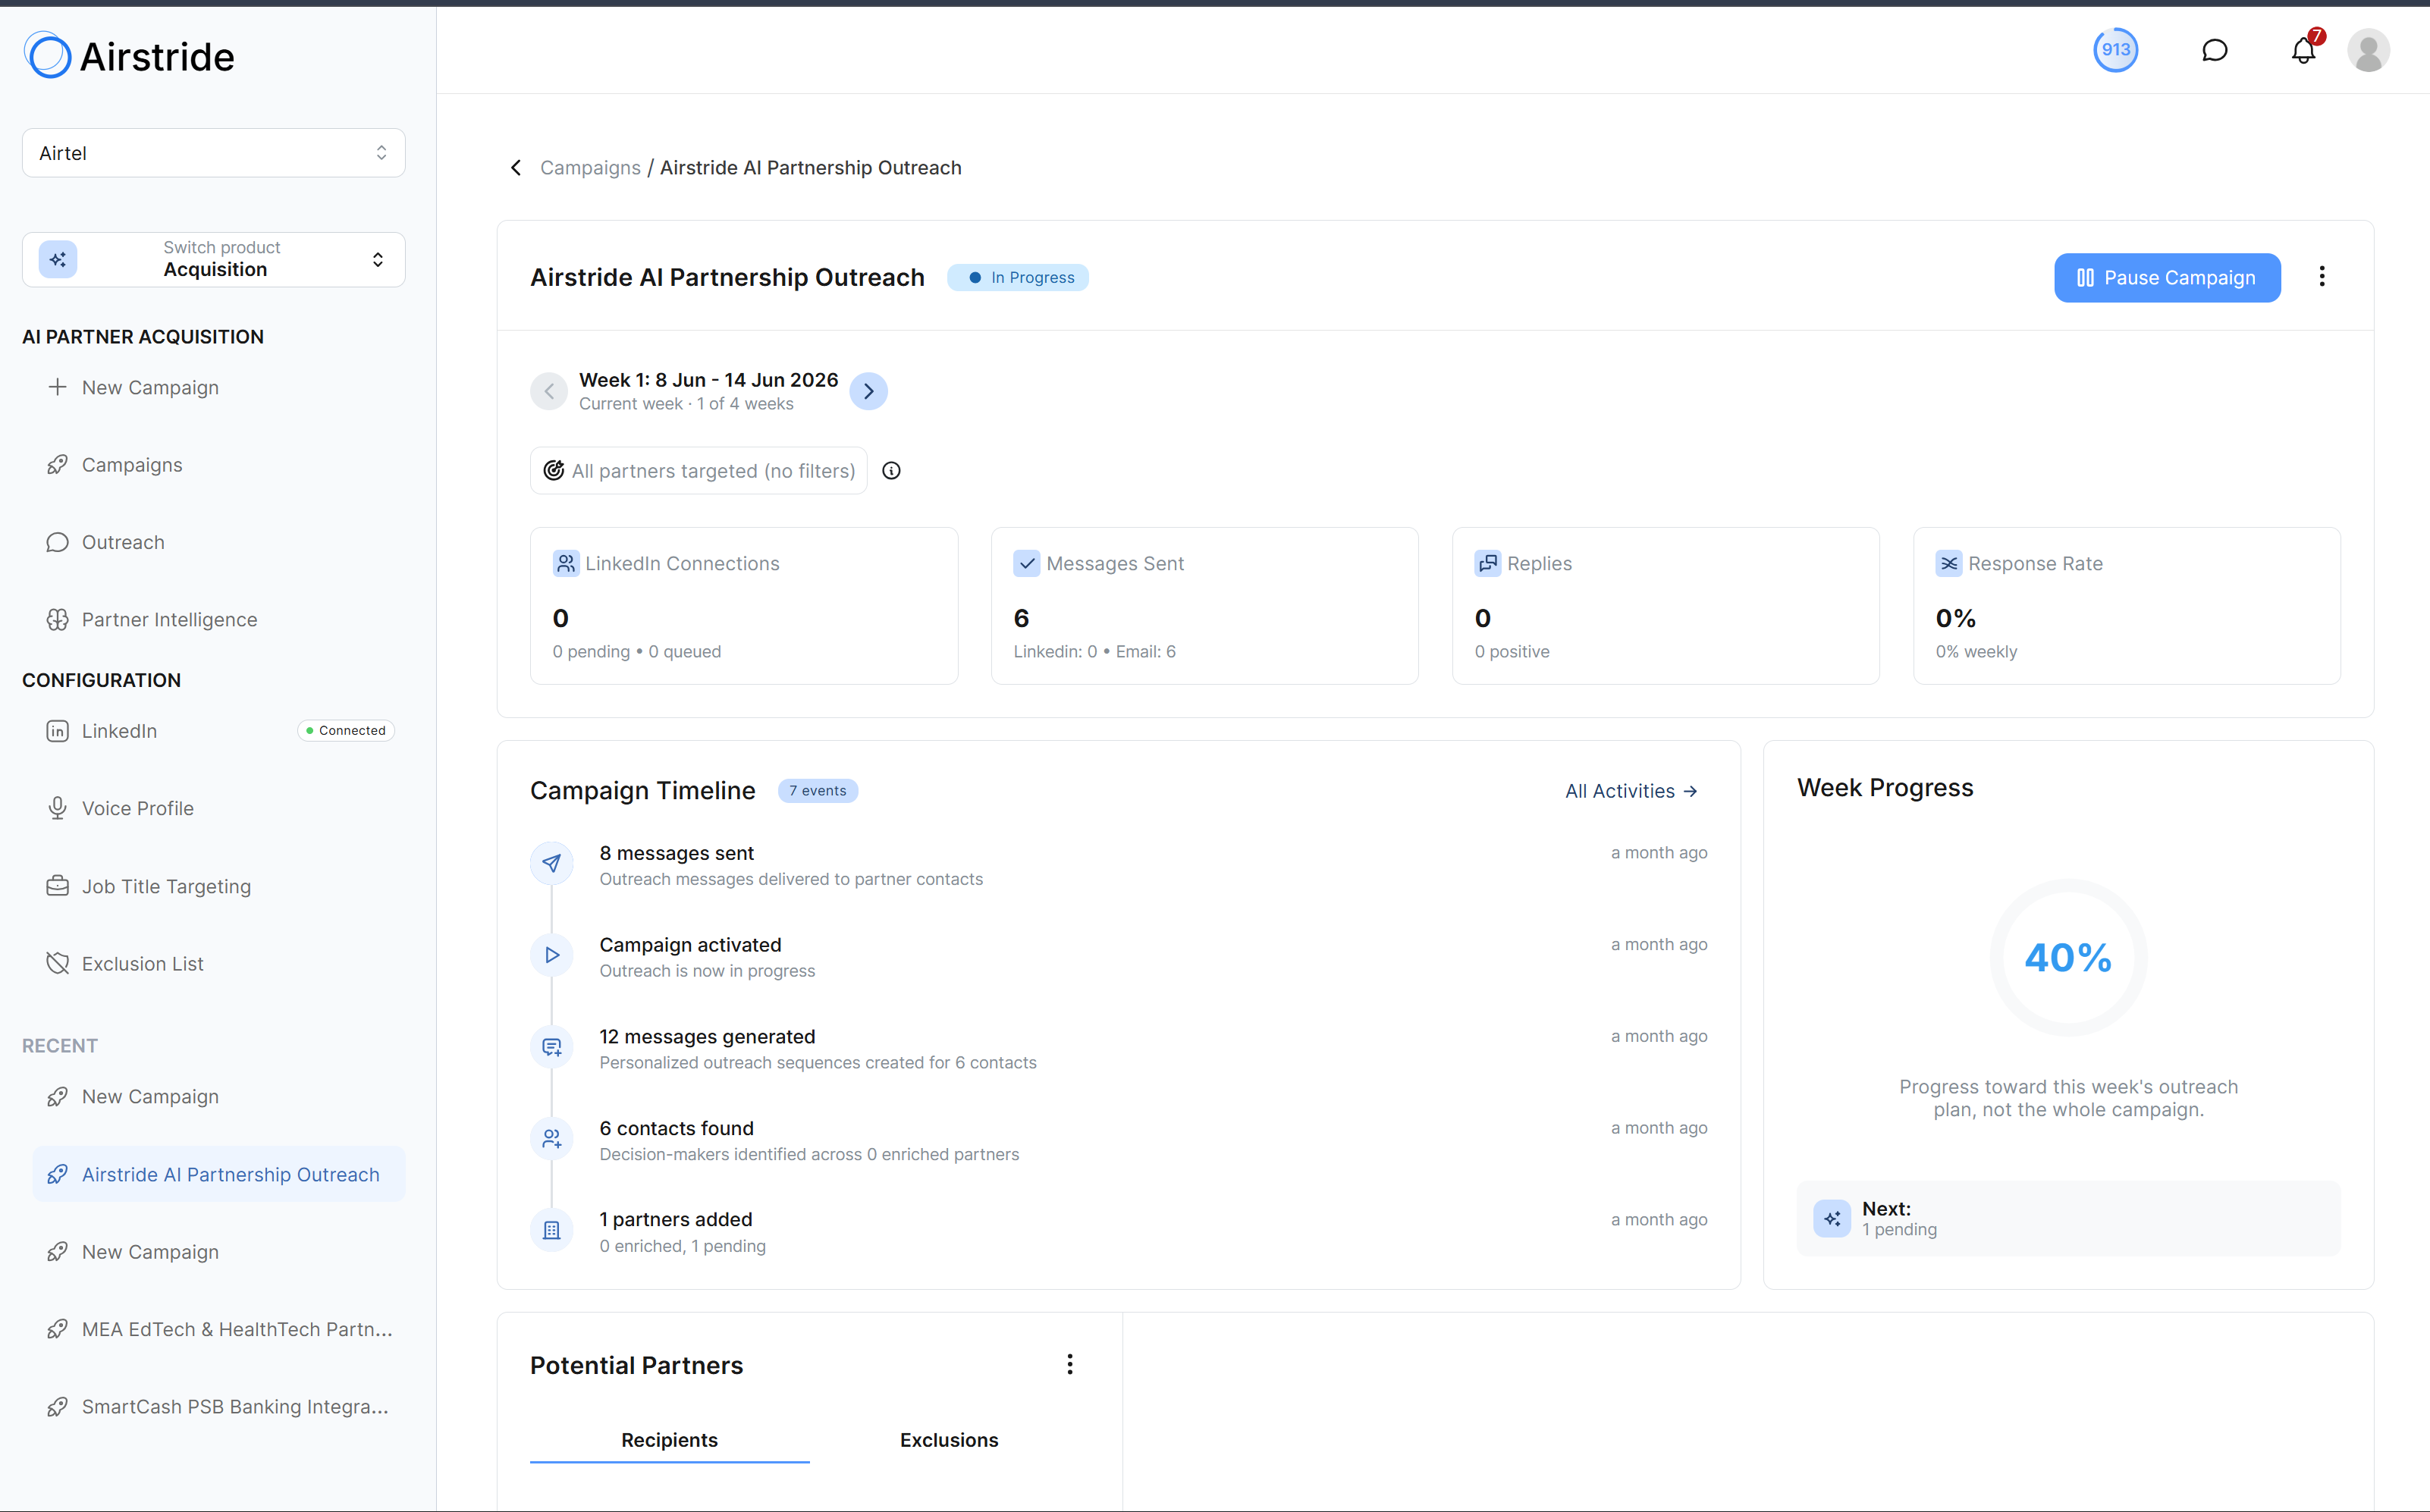Click the LinkedIn Connected status badge

tap(346, 731)
